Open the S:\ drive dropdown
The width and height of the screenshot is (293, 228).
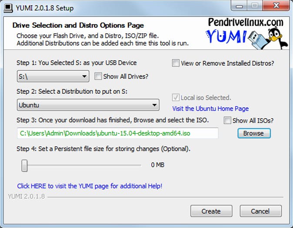pyautogui.click(x=53, y=76)
